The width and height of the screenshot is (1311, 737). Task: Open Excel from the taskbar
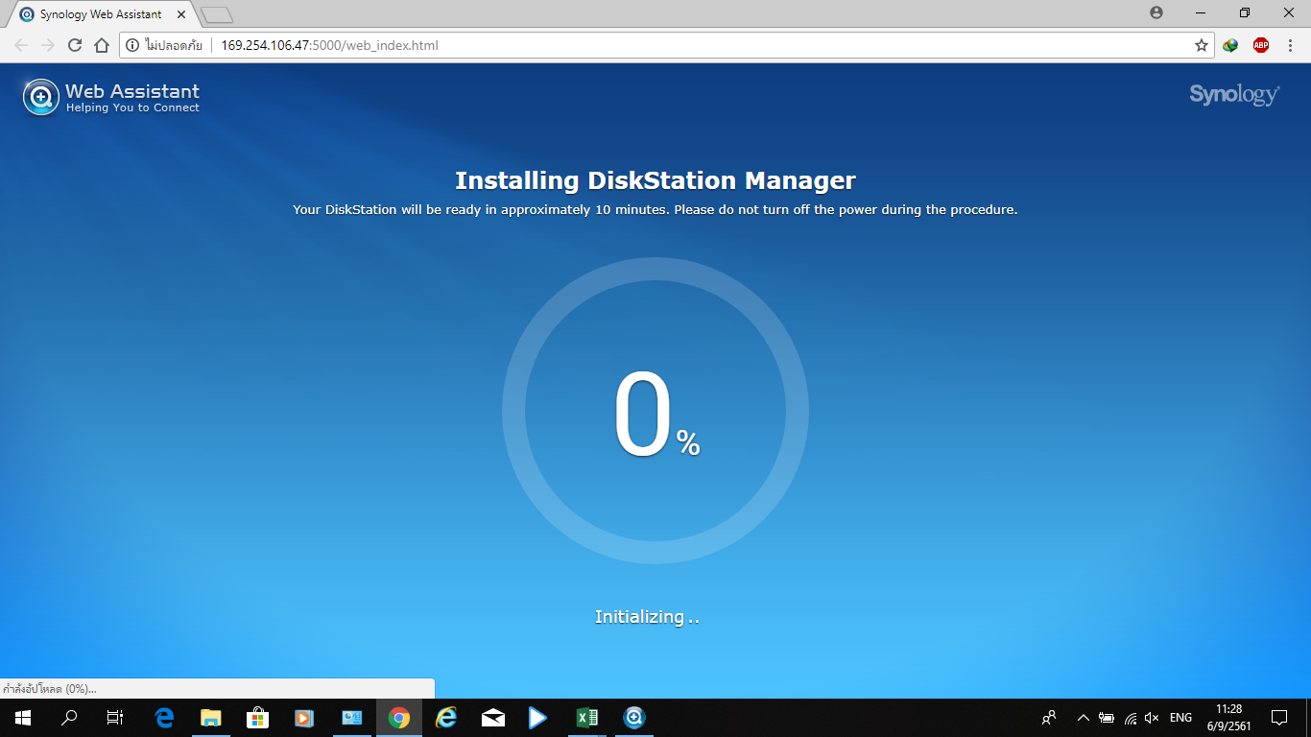pyautogui.click(x=586, y=717)
